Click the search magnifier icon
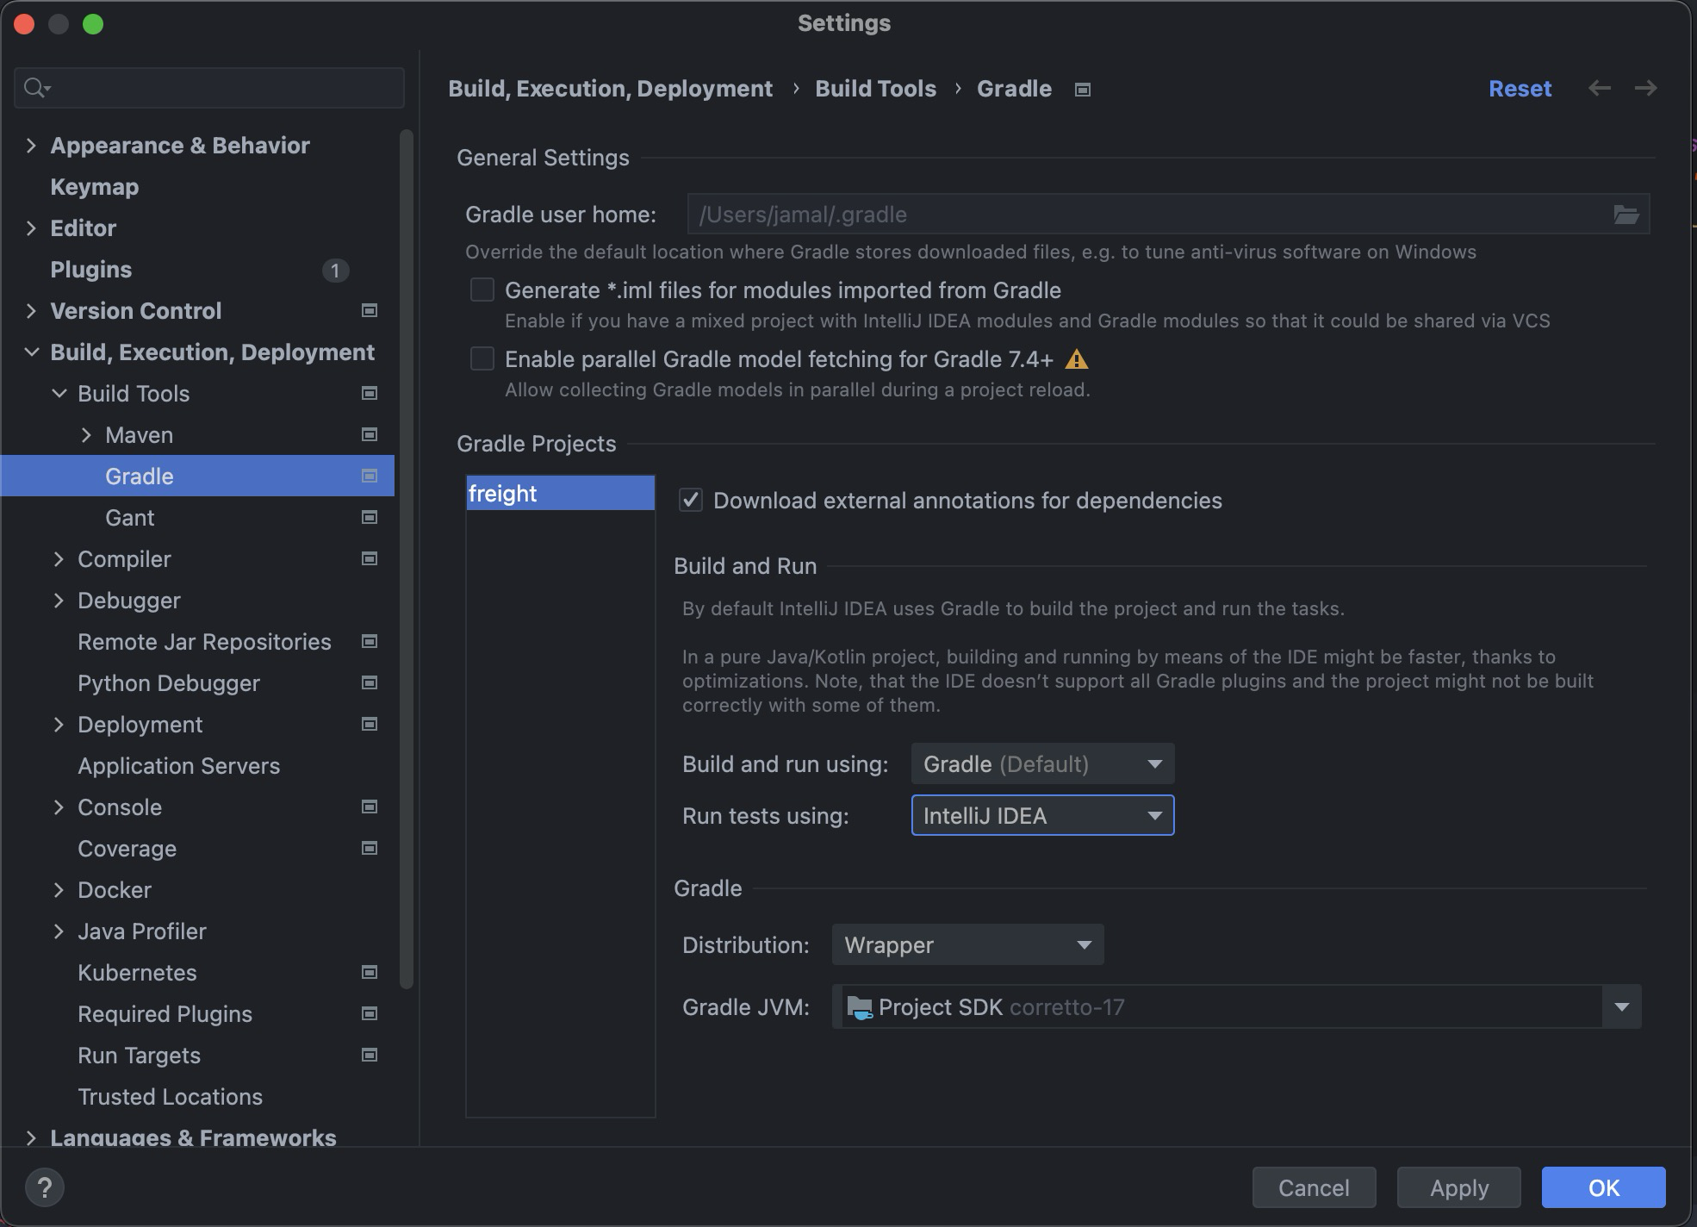Screen dimensions: 1697x1227 [36, 88]
